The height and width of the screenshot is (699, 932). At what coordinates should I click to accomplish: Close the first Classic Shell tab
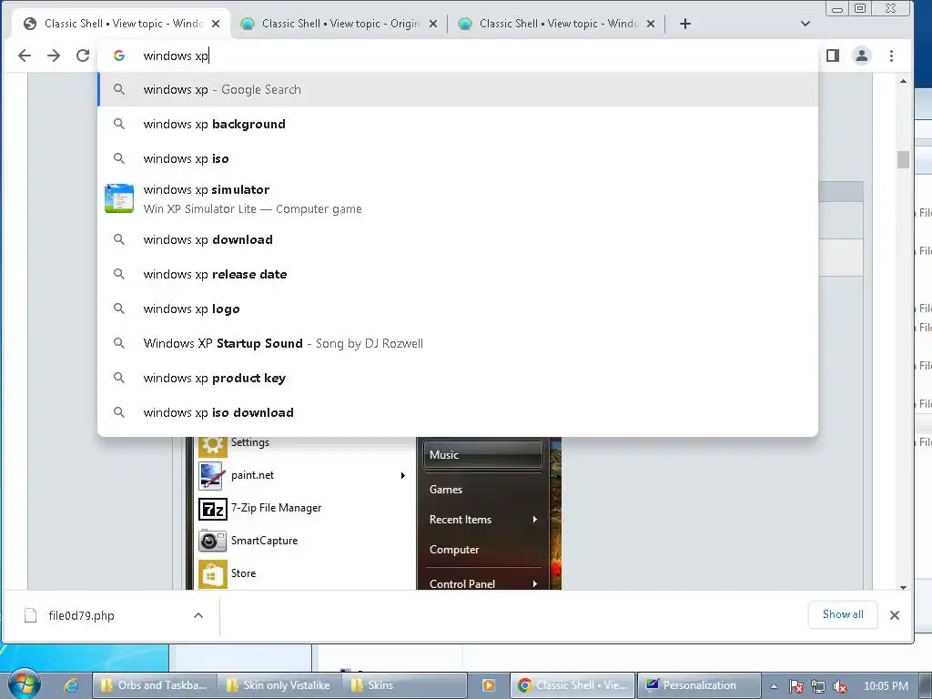[216, 24]
